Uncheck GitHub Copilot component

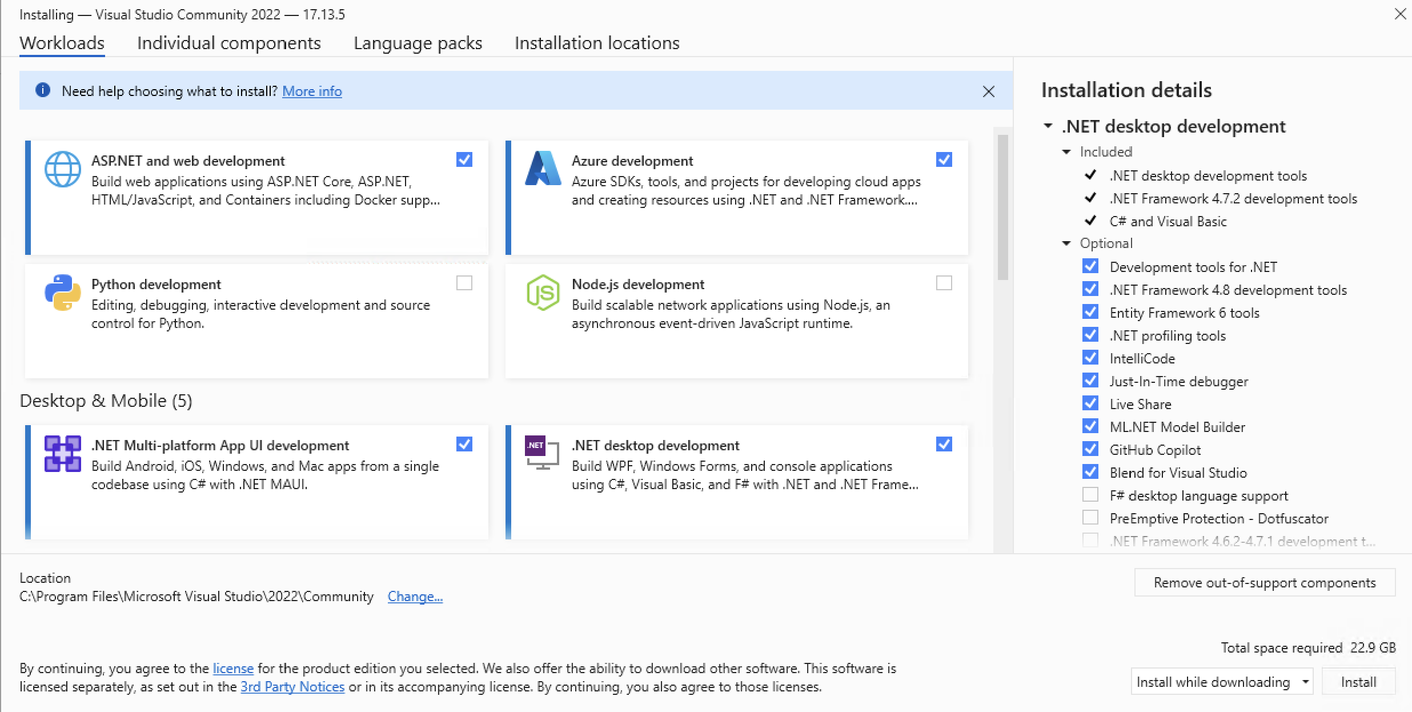coord(1090,449)
